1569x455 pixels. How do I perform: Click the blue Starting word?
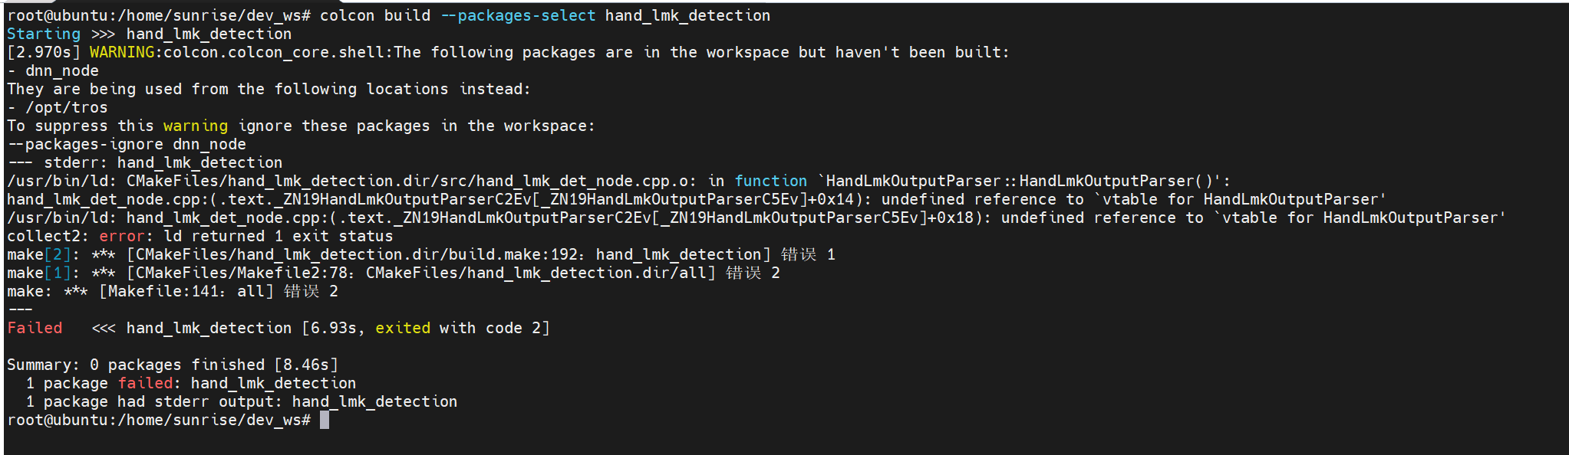coord(43,34)
